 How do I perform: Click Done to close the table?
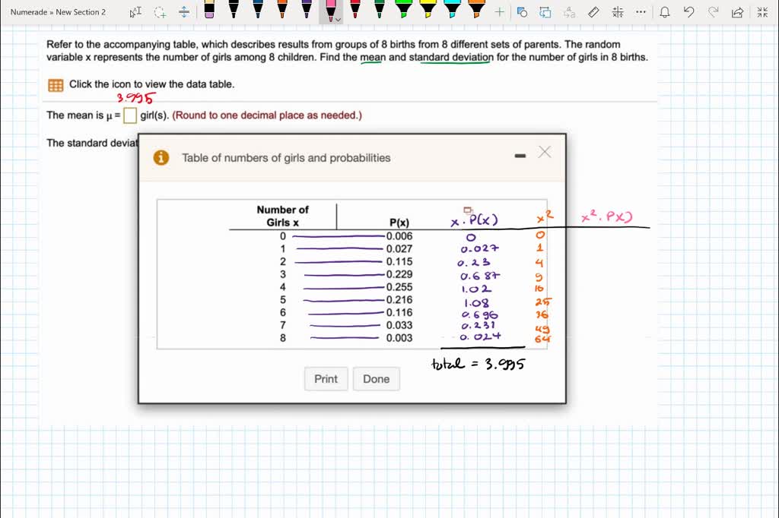point(376,378)
